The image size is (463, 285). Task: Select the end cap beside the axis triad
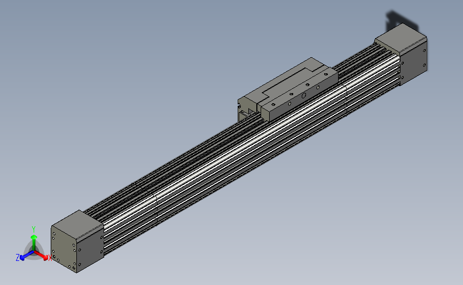click(x=77, y=241)
